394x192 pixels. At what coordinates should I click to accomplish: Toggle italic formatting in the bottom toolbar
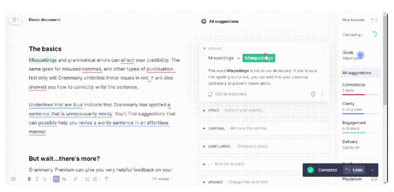pyautogui.click(x=37, y=179)
